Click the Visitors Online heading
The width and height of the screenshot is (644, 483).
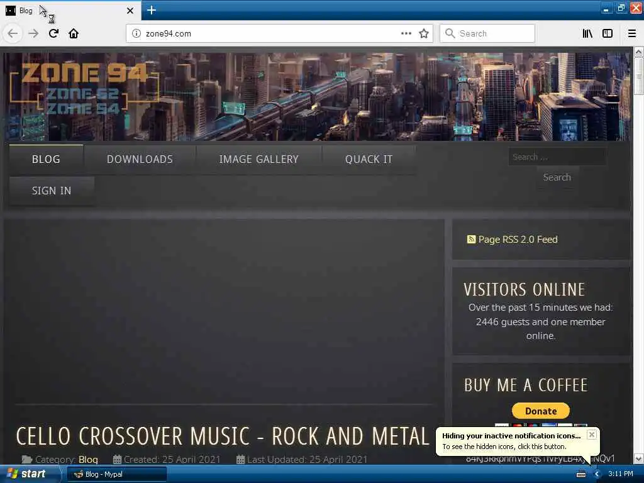pos(524,289)
